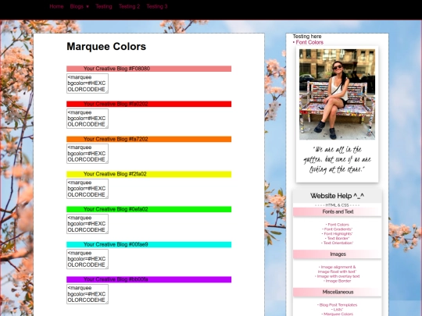Image resolution: width=422 pixels, height=316 pixels.
Task: Click the yellow #f2fa02 marquee bar
Action: pyautogui.click(x=148, y=174)
